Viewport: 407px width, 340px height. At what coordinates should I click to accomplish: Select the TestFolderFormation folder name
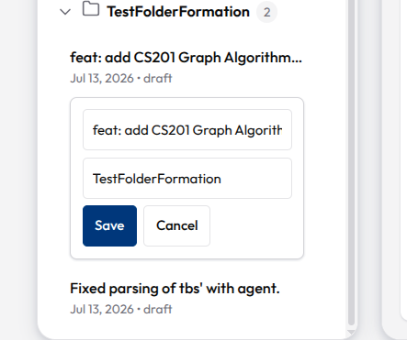pos(178,12)
